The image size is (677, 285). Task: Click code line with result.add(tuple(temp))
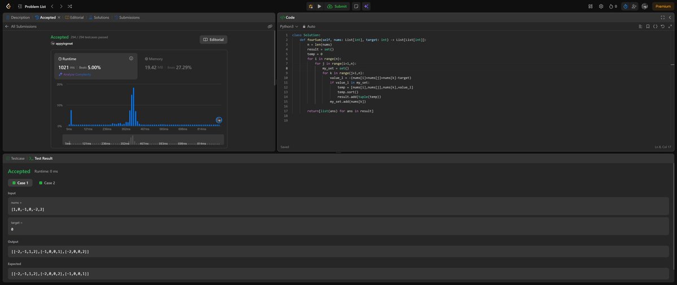359,97
